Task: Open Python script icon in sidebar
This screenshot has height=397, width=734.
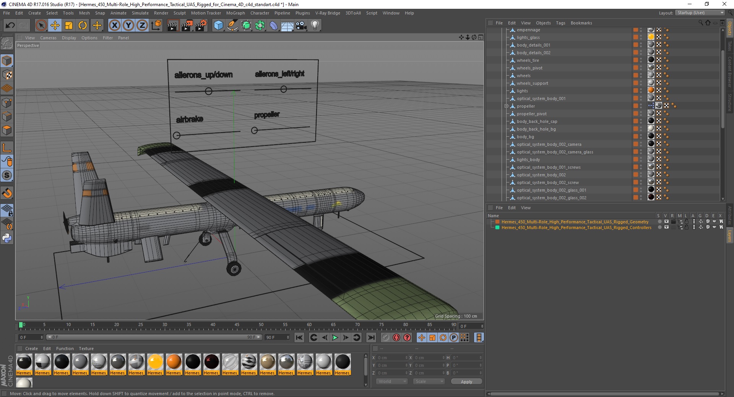Action: [7, 238]
